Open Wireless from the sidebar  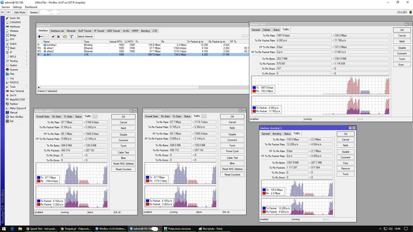click(x=14, y=31)
